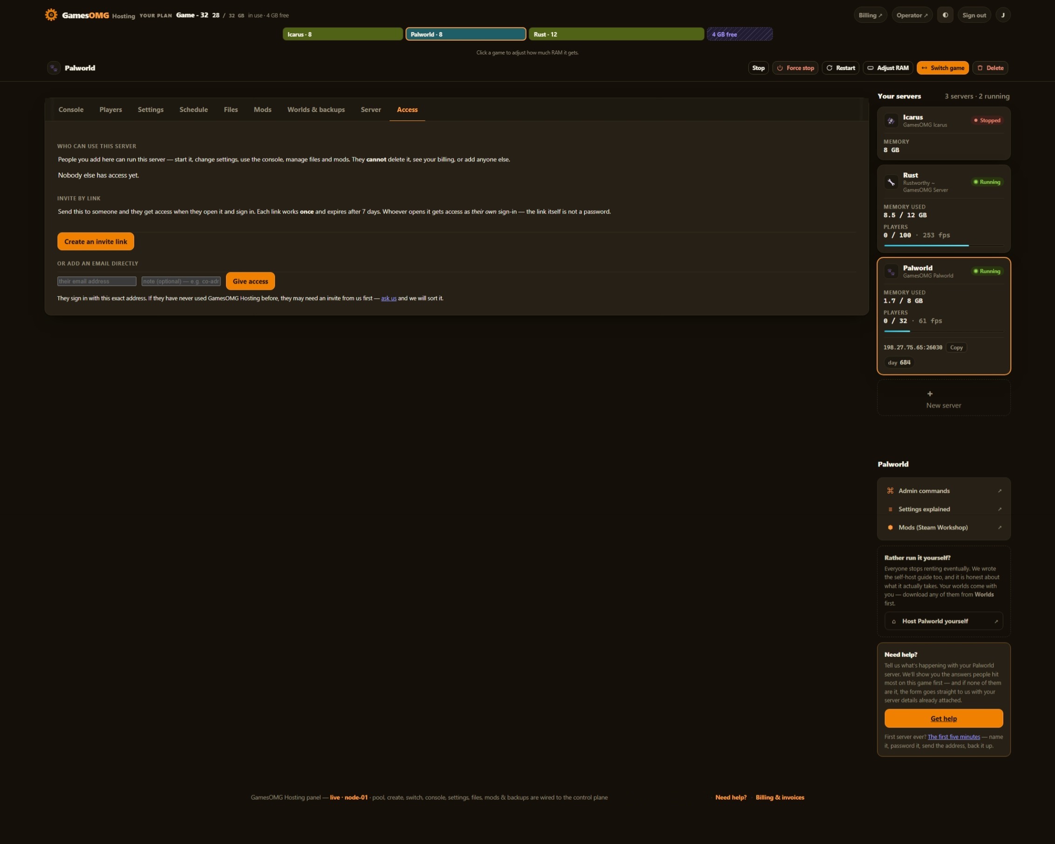Open the Billing external link in the top bar

coord(870,15)
